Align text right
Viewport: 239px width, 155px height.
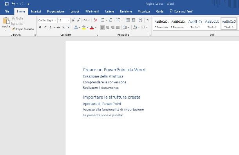tap(113, 27)
